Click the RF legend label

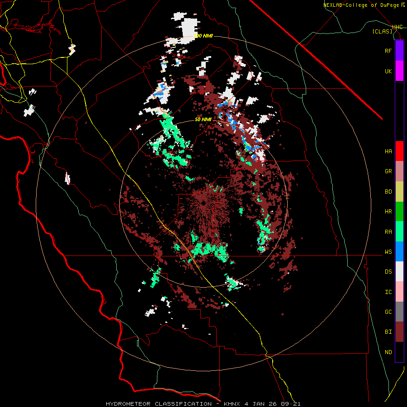tap(388, 51)
